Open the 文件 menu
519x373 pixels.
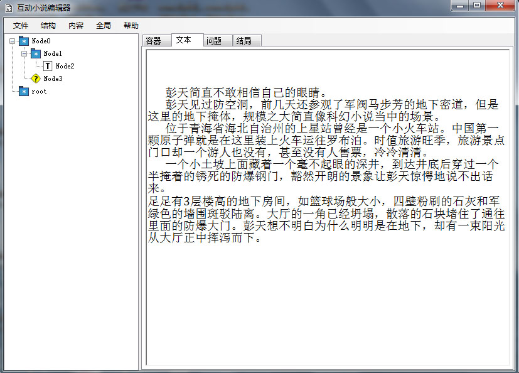pos(21,26)
